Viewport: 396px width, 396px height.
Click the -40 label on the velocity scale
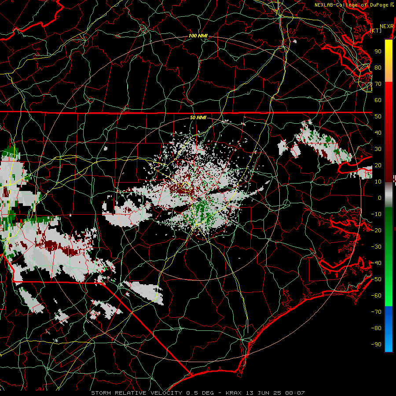click(376, 263)
